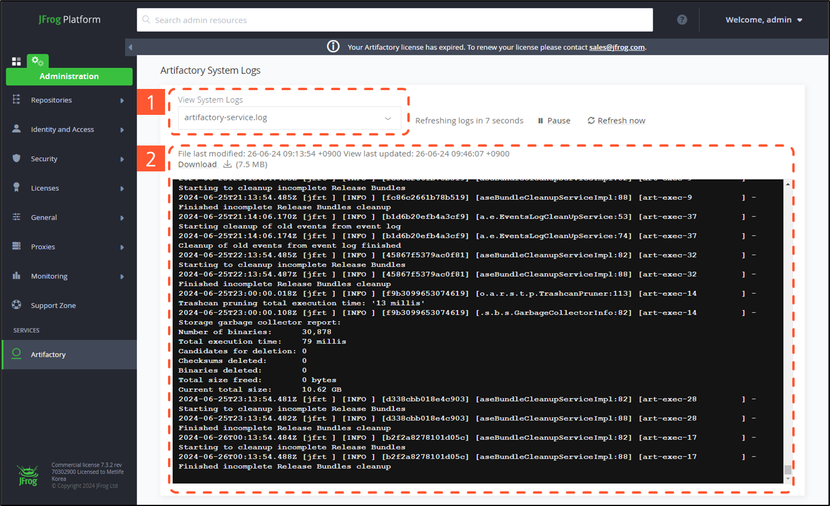The width and height of the screenshot is (830, 506).
Task: Click the 'Storage garbage collector report:' line
Action: click(x=259, y=322)
